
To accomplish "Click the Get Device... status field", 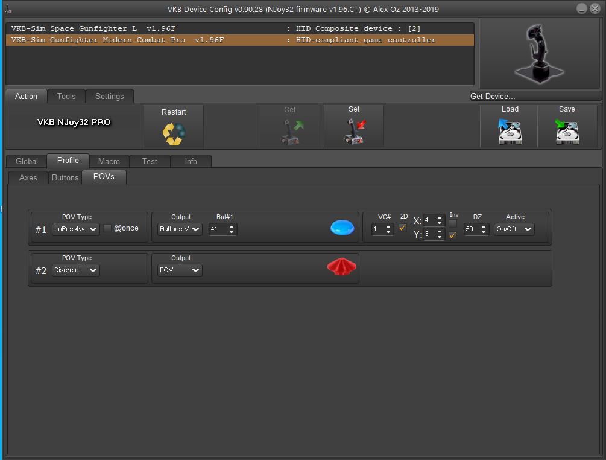I will [x=535, y=96].
